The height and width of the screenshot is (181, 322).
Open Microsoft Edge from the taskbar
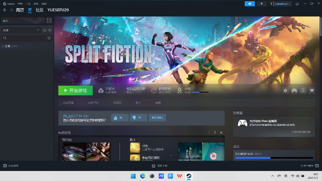(142, 176)
